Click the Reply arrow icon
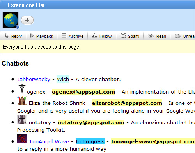 click(x=7, y=36)
